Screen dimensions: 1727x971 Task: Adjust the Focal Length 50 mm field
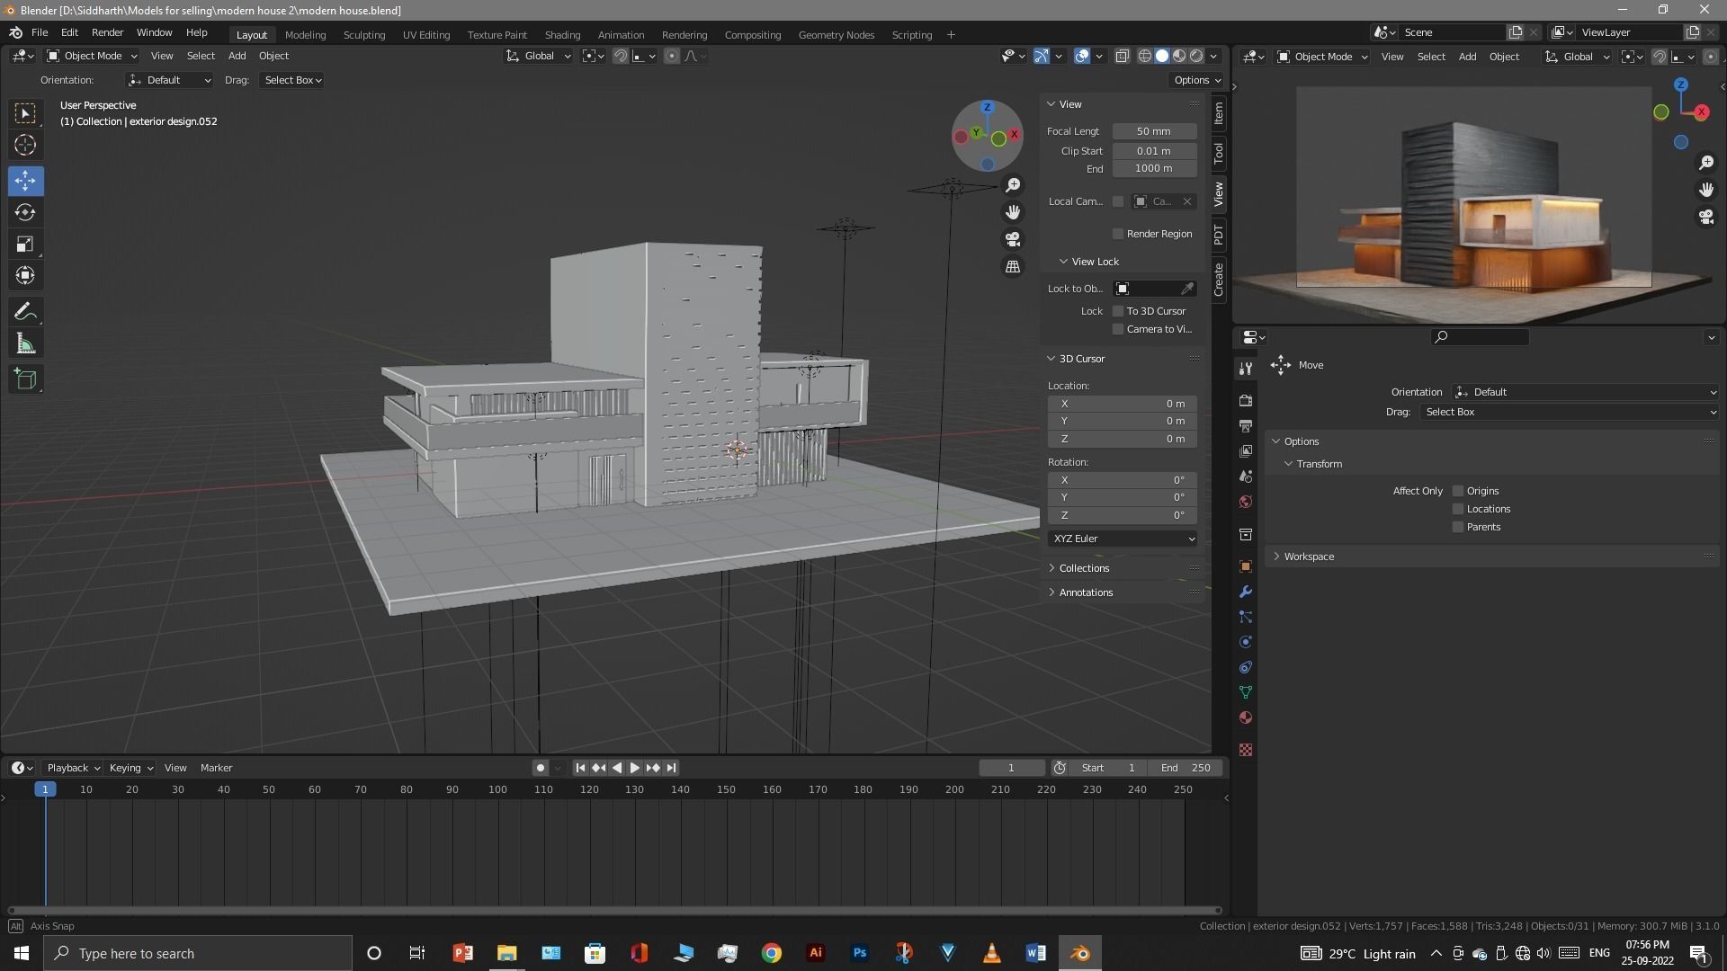[1154, 131]
